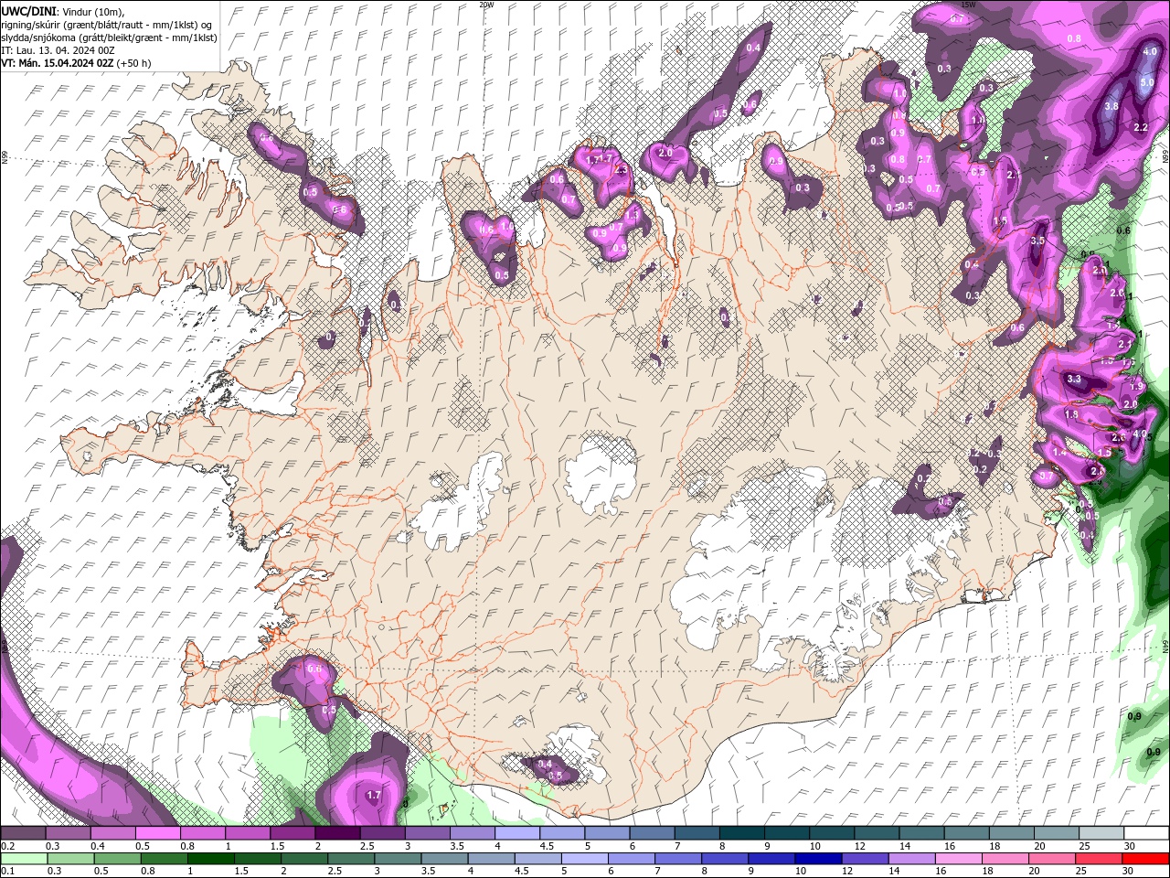Pick the rain legend swatch starting at 0.5
Image resolution: width=1170 pixels, height=878 pixels.
[117, 859]
